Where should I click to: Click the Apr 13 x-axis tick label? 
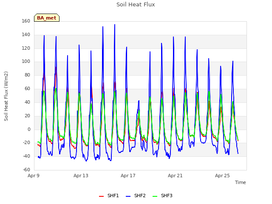pyautogui.click(x=81, y=176)
